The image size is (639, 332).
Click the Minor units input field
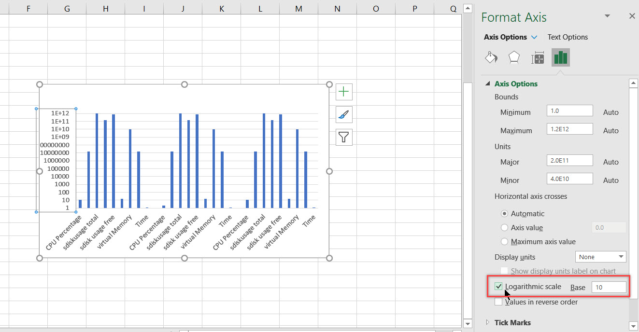pos(569,179)
